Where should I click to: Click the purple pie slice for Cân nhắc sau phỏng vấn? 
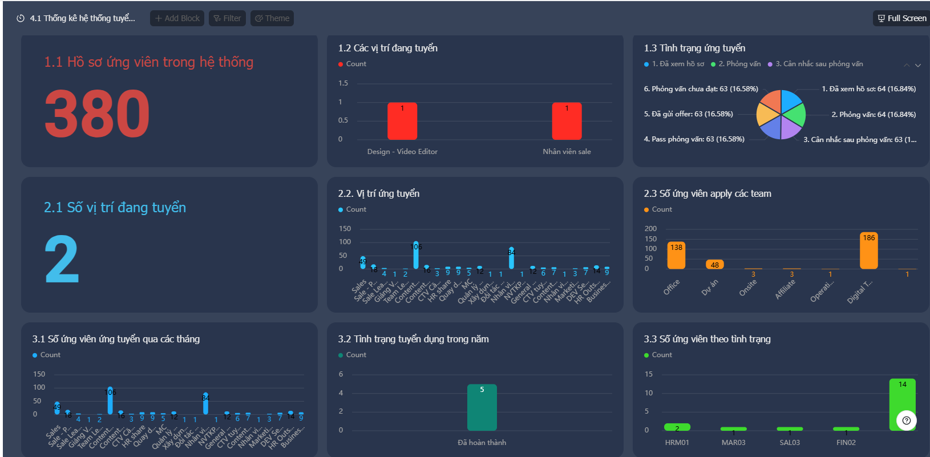(x=789, y=129)
